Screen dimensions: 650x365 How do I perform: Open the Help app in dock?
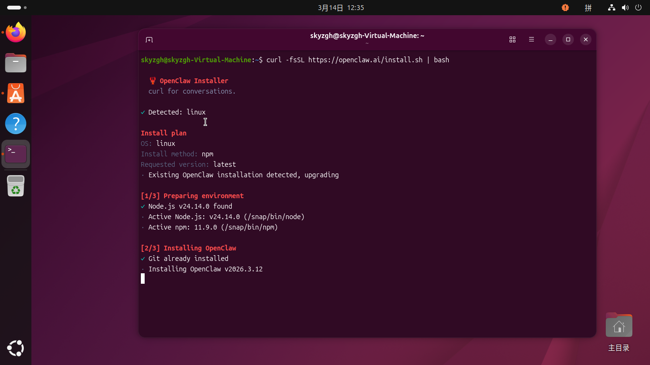16,124
